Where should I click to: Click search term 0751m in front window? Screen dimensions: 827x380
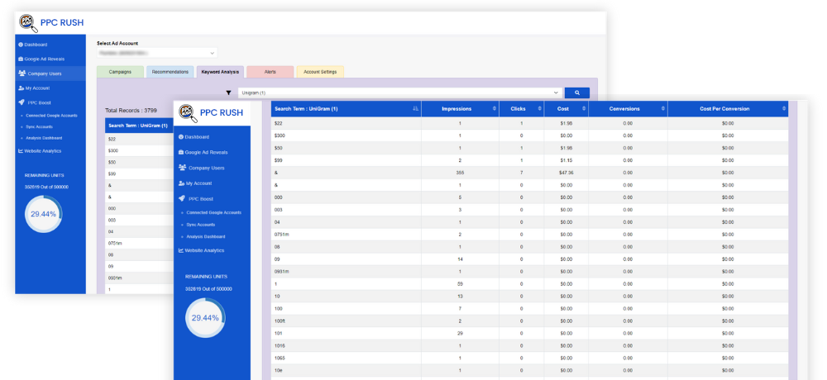coord(281,235)
